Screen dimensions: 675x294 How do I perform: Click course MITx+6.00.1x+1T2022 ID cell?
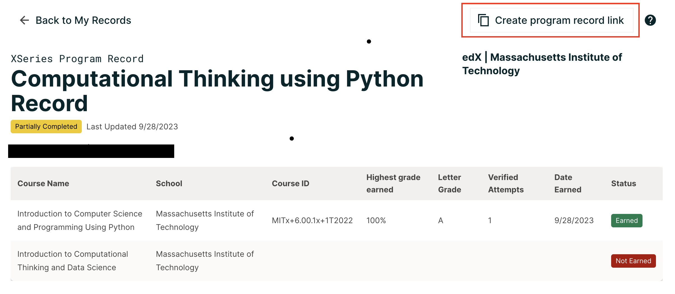(312, 220)
